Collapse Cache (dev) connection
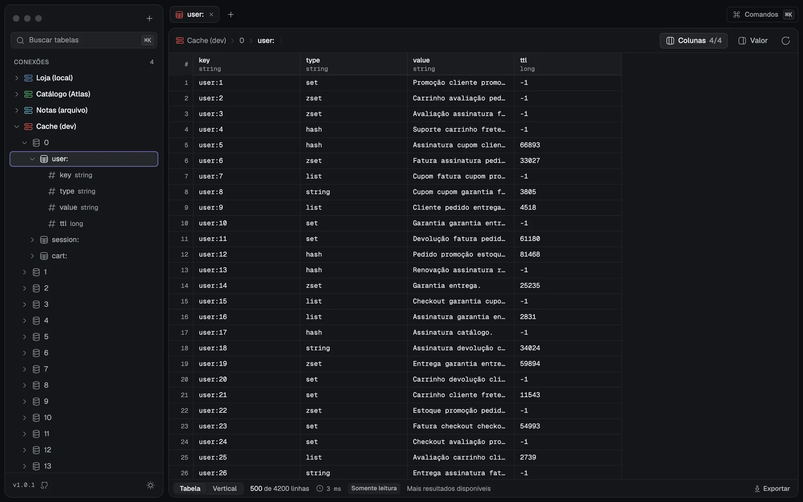 (16, 127)
